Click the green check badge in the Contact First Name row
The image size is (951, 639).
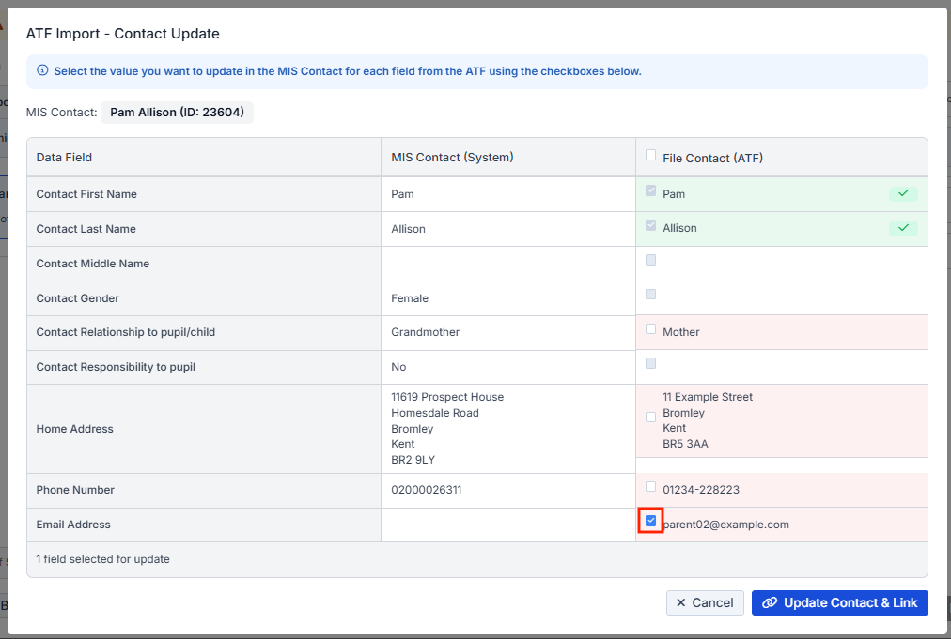point(903,193)
